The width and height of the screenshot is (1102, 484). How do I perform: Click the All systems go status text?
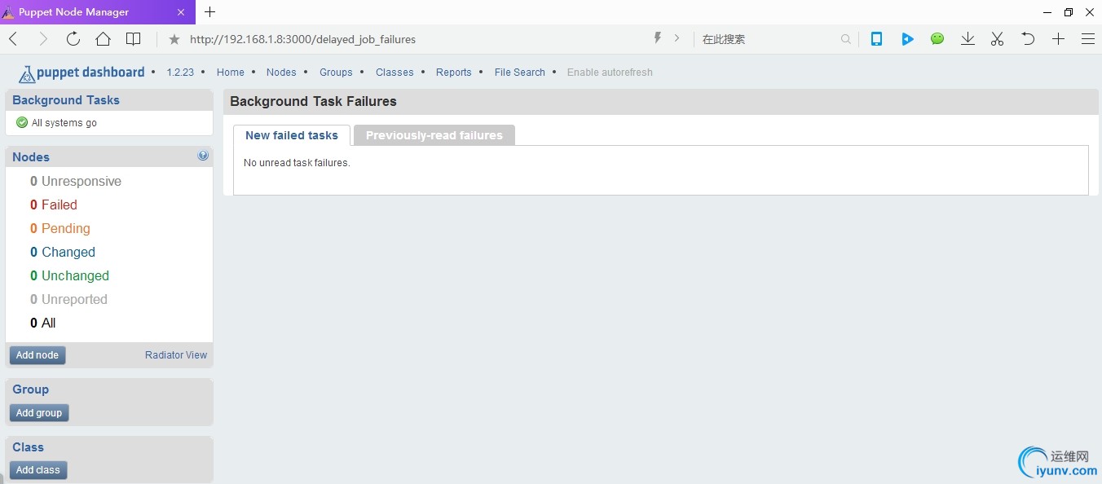[64, 123]
